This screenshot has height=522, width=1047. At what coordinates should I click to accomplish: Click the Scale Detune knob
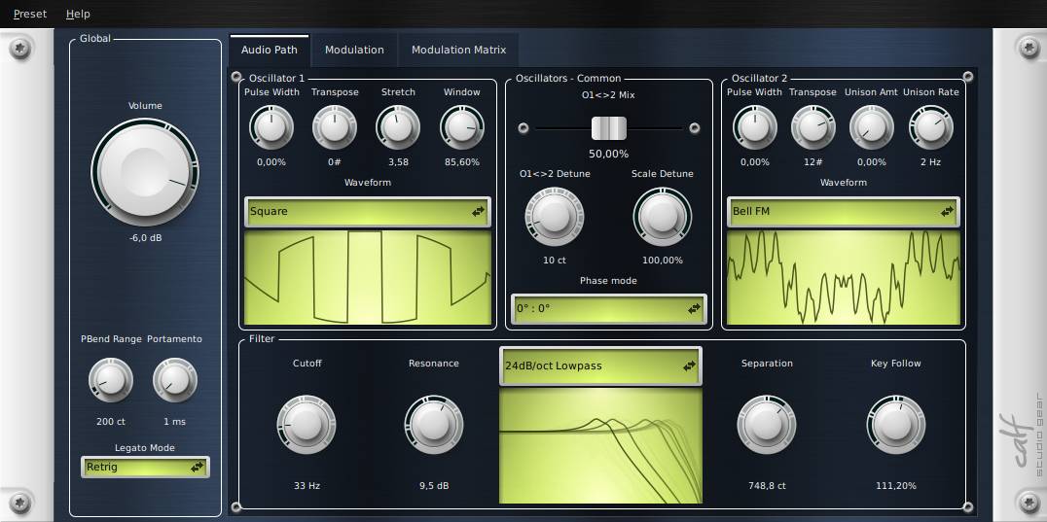[x=663, y=217]
